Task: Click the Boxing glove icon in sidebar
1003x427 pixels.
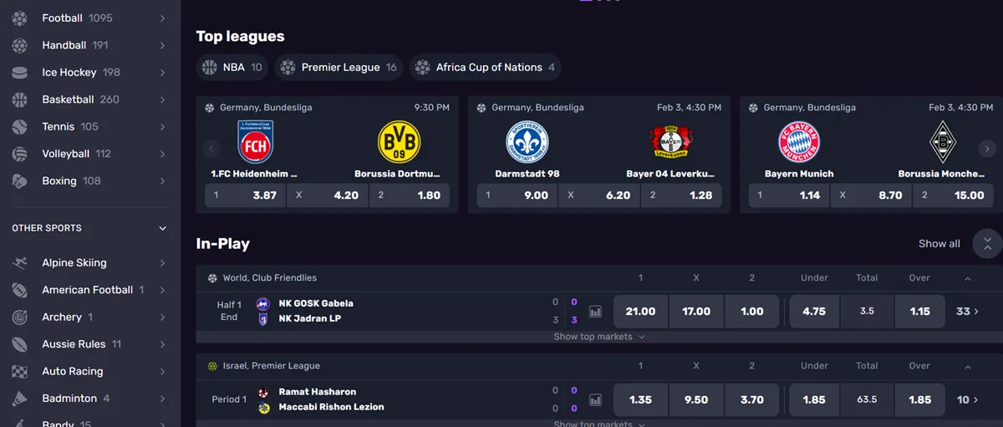Action: [19, 181]
